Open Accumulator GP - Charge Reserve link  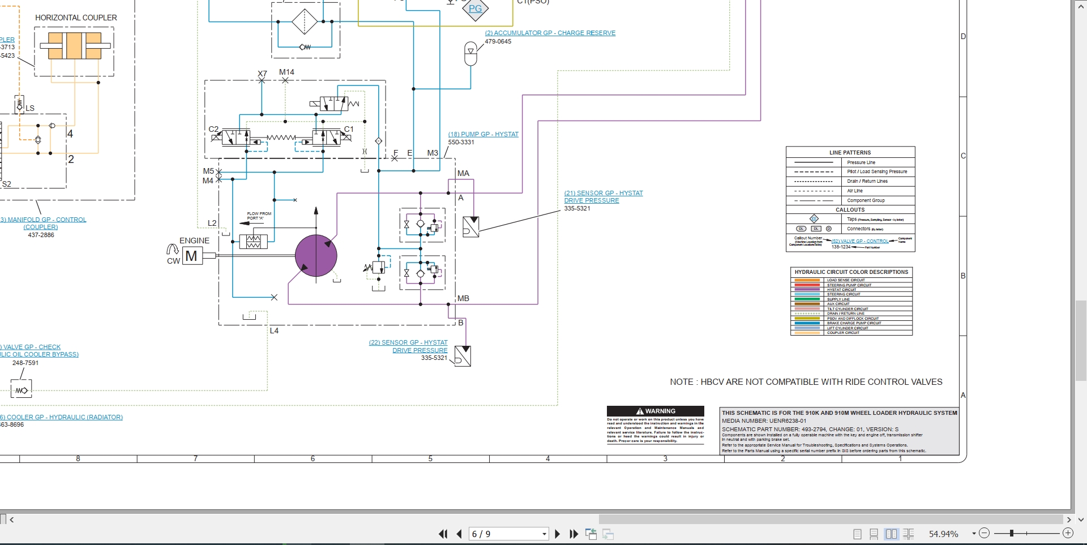pyautogui.click(x=550, y=33)
